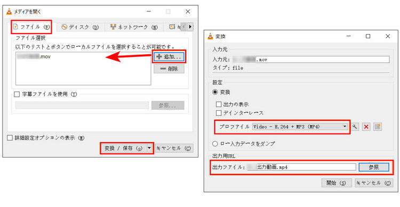Toggle show advanced options checkbox
Screen dimensions: 400x207
[x=10, y=138]
